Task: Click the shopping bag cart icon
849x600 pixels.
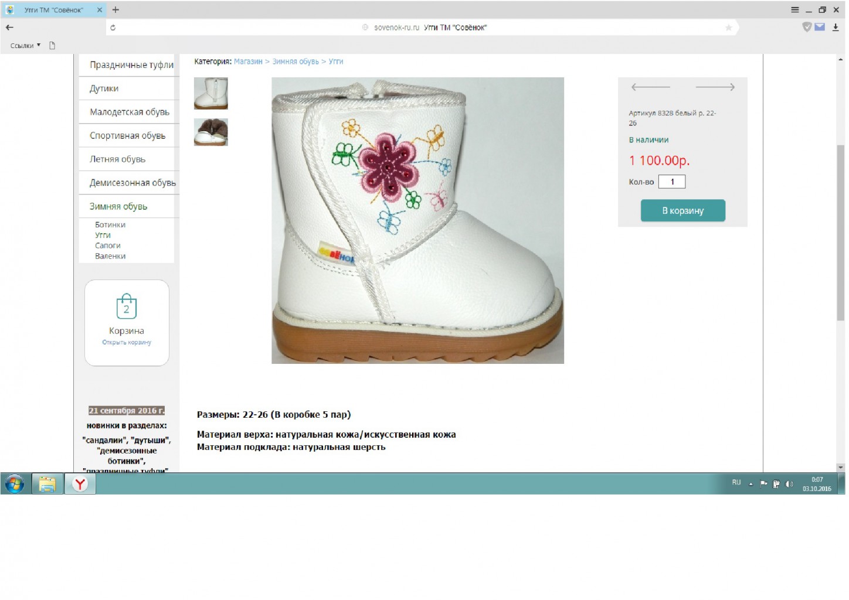Action: [126, 306]
